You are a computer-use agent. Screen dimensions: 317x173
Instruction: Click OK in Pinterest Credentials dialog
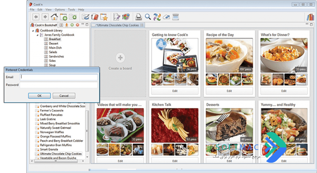click(40, 96)
